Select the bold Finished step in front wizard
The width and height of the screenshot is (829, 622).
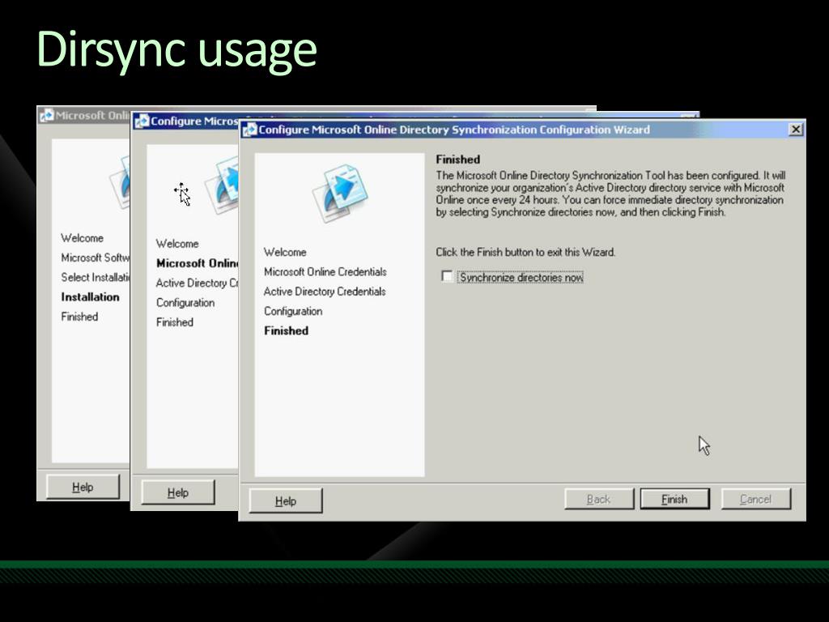286,330
